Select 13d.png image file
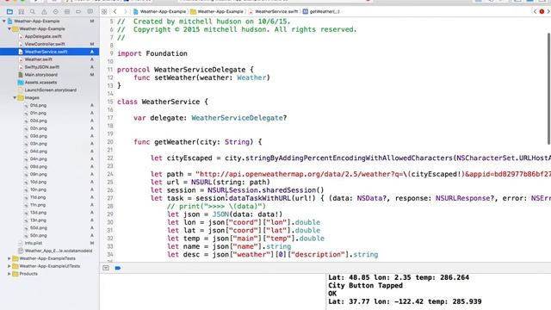 point(38,213)
